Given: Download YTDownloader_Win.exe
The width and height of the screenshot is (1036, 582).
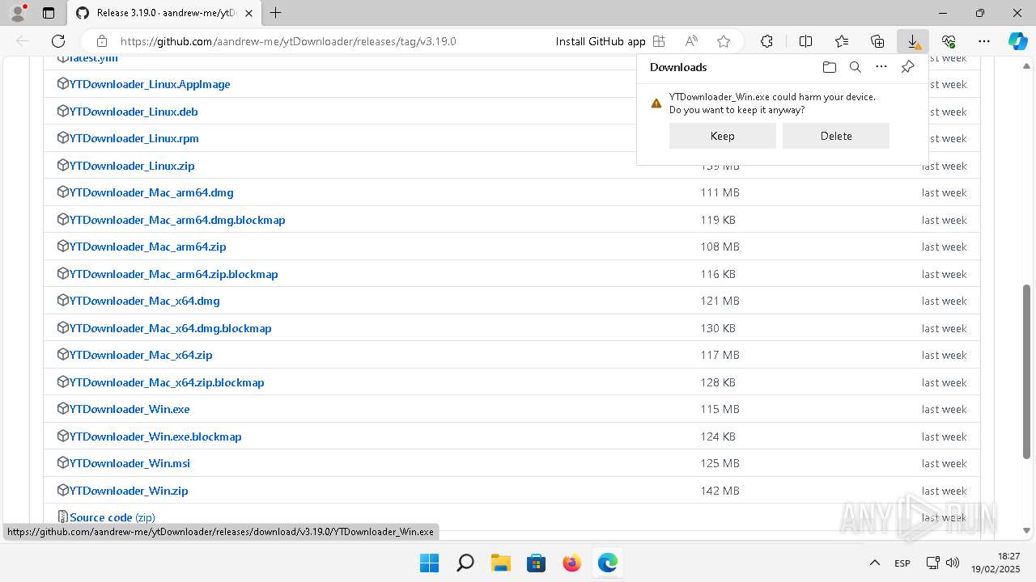Looking at the screenshot, I should 129,409.
